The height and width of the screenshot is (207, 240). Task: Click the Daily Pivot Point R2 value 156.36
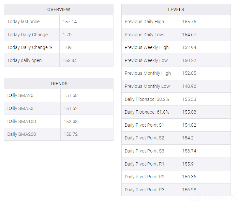click(x=189, y=177)
